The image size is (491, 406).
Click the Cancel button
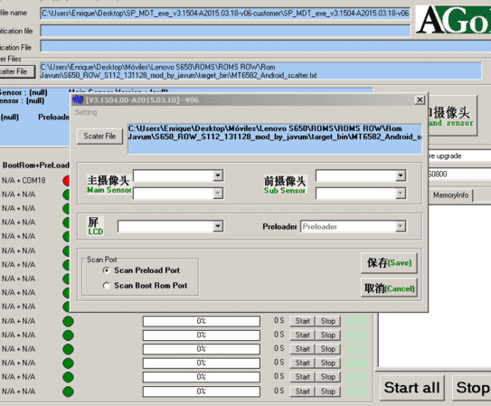click(389, 288)
